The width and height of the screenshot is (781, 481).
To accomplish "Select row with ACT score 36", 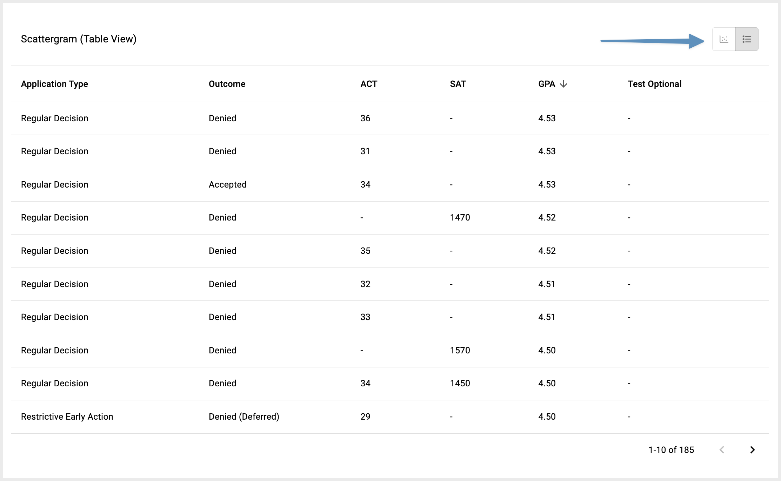I will 389,118.
